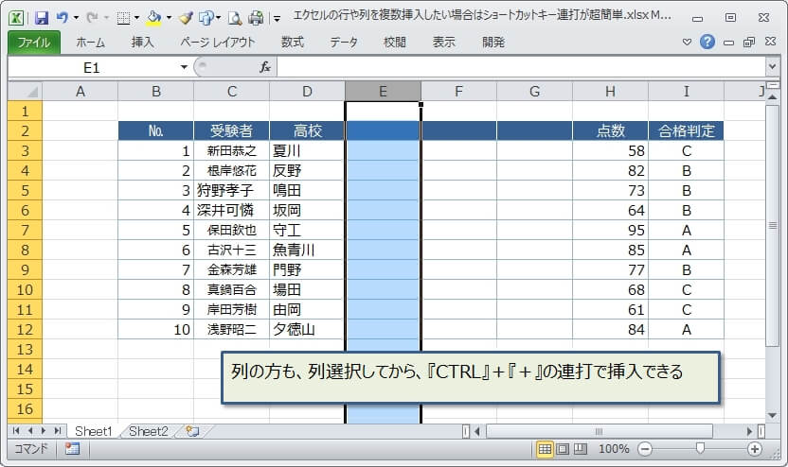Click the previous sheet navigation arrow

click(30, 431)
